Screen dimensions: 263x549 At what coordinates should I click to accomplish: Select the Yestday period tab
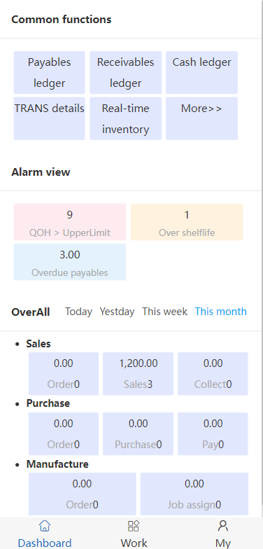click(x=117, y=312)
